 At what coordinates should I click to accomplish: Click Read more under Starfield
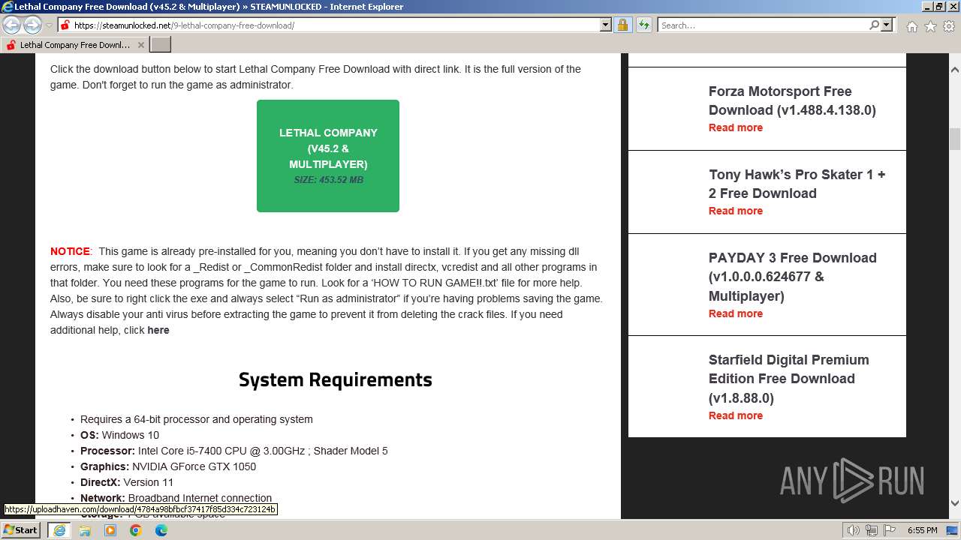pyautogui.click(x=736, y=415)
